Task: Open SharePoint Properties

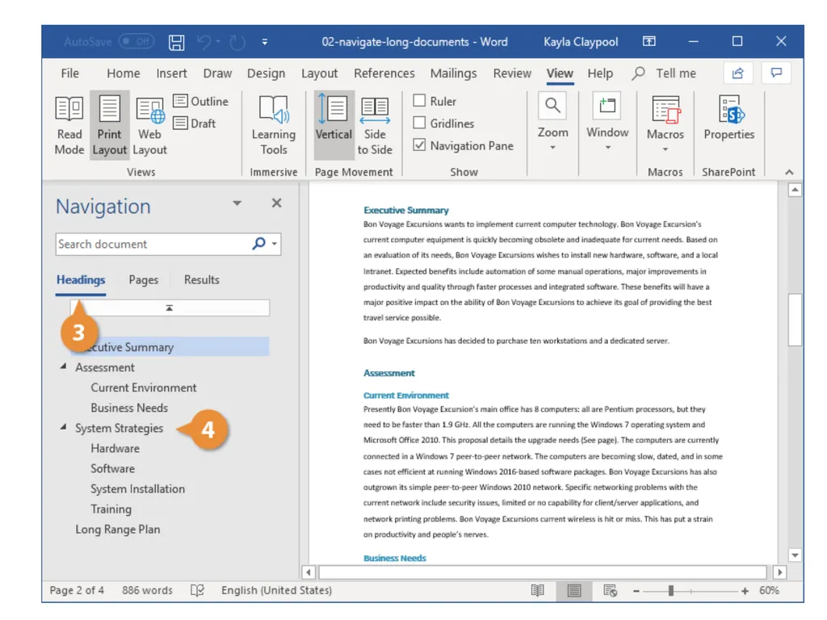Action: coord(729,118)
